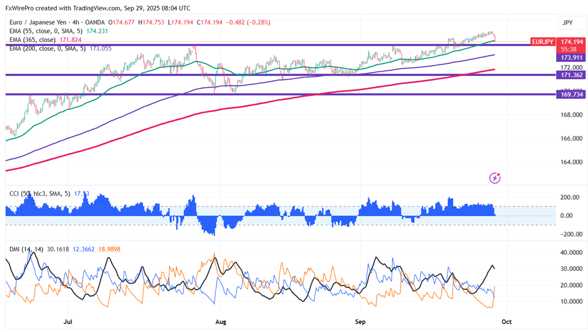The height and width of the screenshot is (332, 588).
Task: Click the 164.000 price scale label
Action: click(571, 162)
